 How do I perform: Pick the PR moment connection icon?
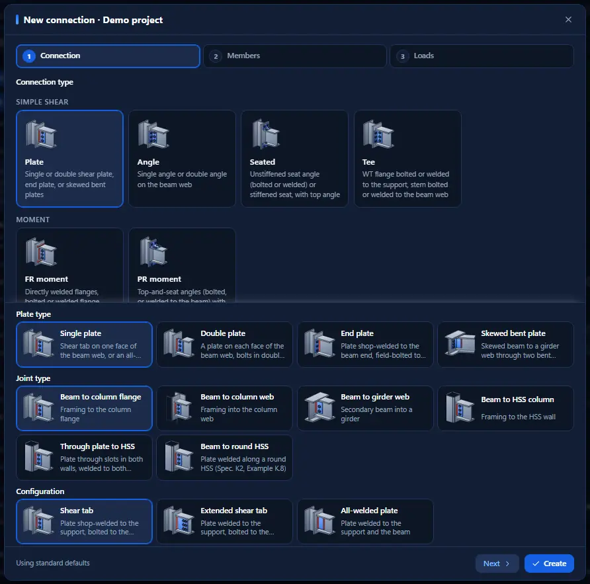(x=153, y=252)
